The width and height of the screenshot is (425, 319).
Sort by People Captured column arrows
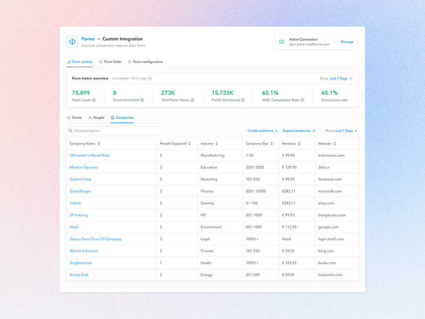point(190,143)
